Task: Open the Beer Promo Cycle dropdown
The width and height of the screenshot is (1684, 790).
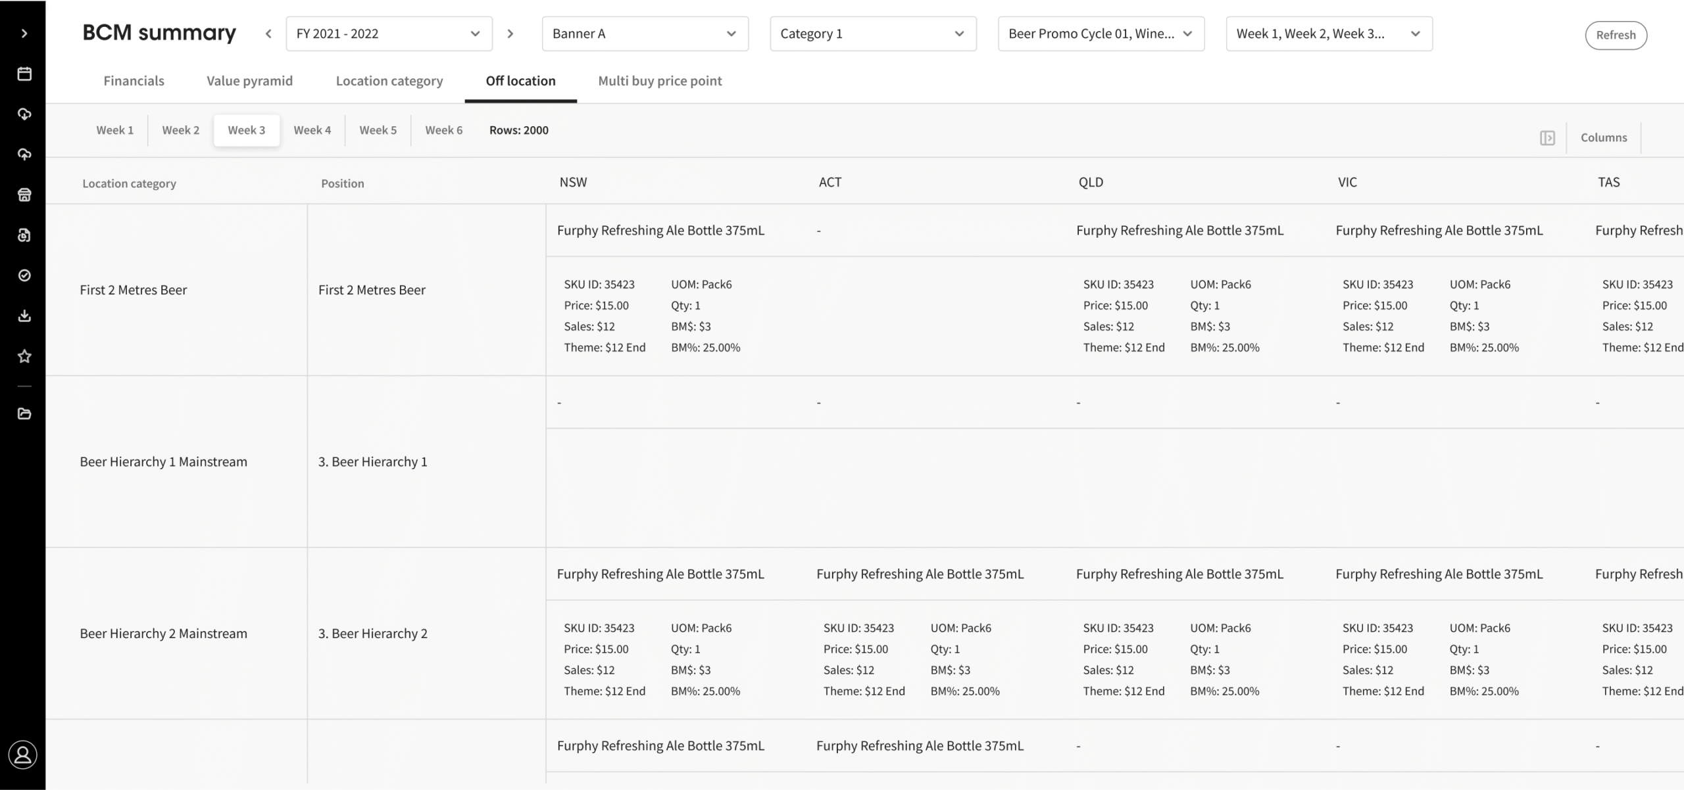Action: click(x=1101, y=34)
